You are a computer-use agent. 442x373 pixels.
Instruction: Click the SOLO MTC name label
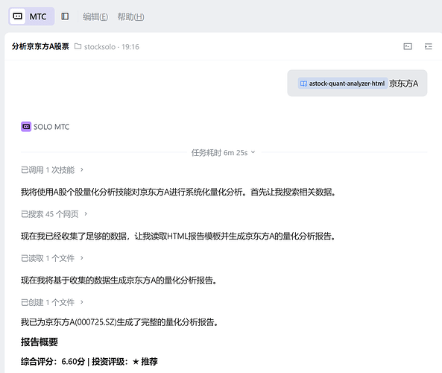click(x=51, y=127)
